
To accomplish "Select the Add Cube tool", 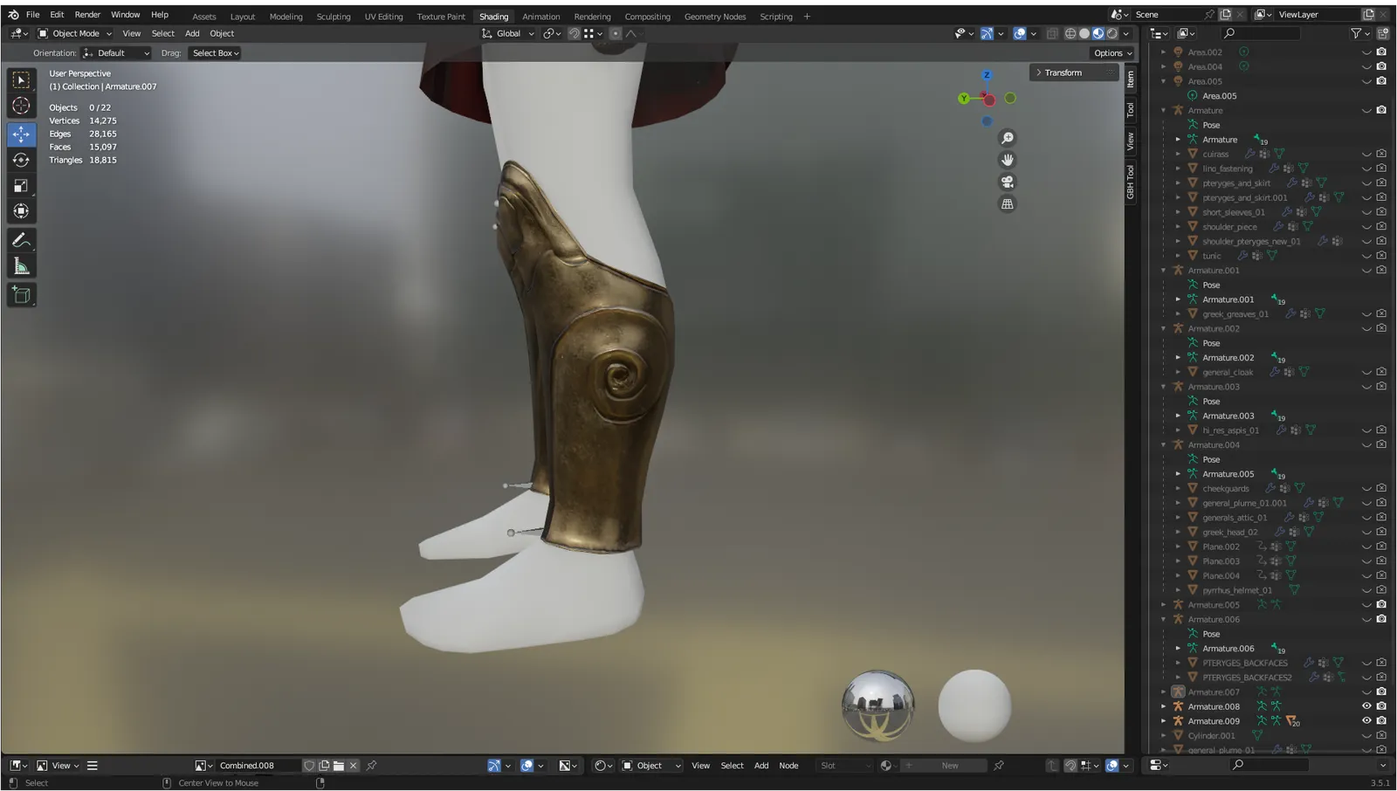I will pos(21,295).
